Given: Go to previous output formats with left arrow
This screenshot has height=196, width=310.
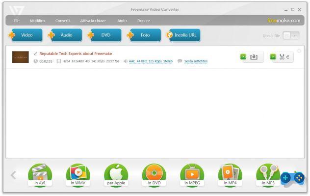Looking at the screenshot, I should click(x=13, y=175).
